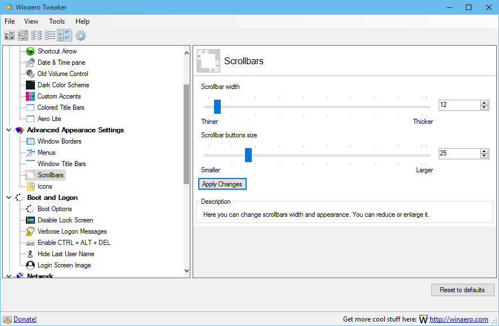The height and width of the screenshot is (326, 499).
Task: Click the Boot and Logon spinner icon
Action: point(20,198)
